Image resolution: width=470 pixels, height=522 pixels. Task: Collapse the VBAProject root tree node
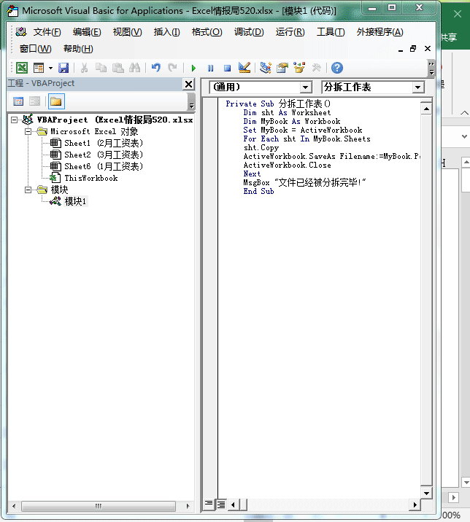tap(14, 120)
